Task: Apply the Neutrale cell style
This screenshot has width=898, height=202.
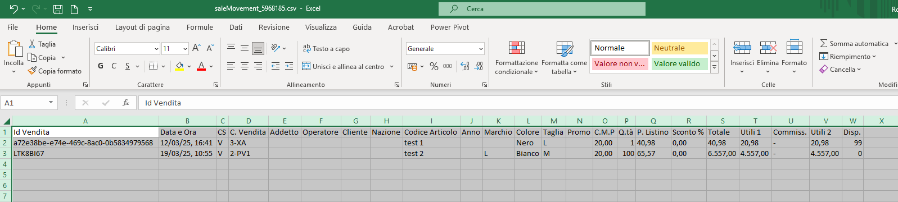Action: click(680, 48)
